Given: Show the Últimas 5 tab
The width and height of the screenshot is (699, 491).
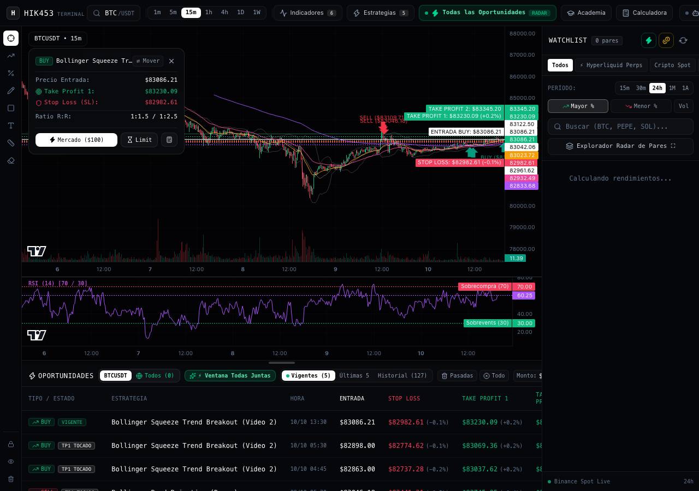Looking at the screenshot, I should click(354, 376).
